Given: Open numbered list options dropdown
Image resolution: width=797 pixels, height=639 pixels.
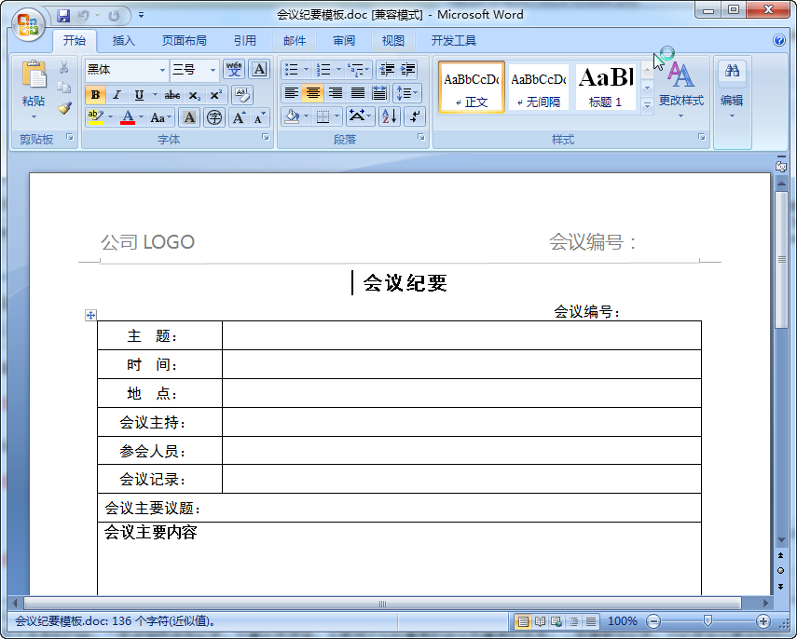Looking at the screenshot, I should (338, 69).
